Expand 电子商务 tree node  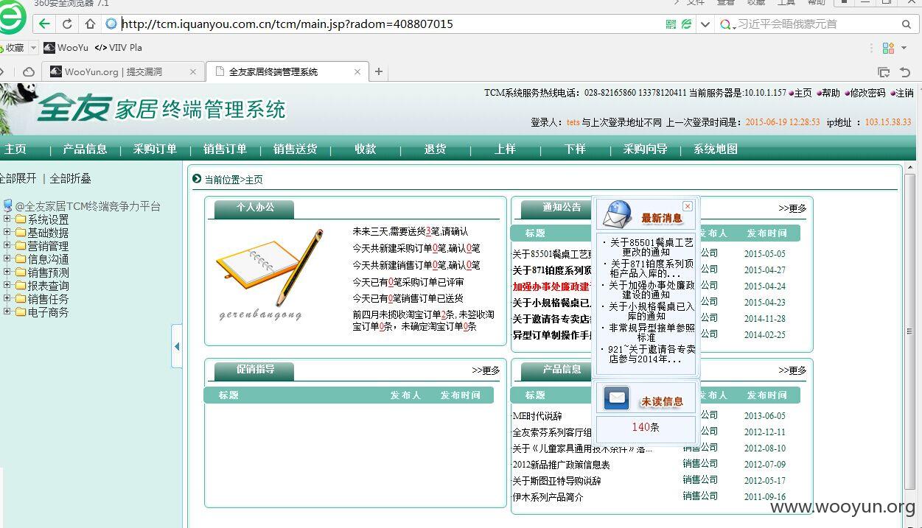point(7,312)
